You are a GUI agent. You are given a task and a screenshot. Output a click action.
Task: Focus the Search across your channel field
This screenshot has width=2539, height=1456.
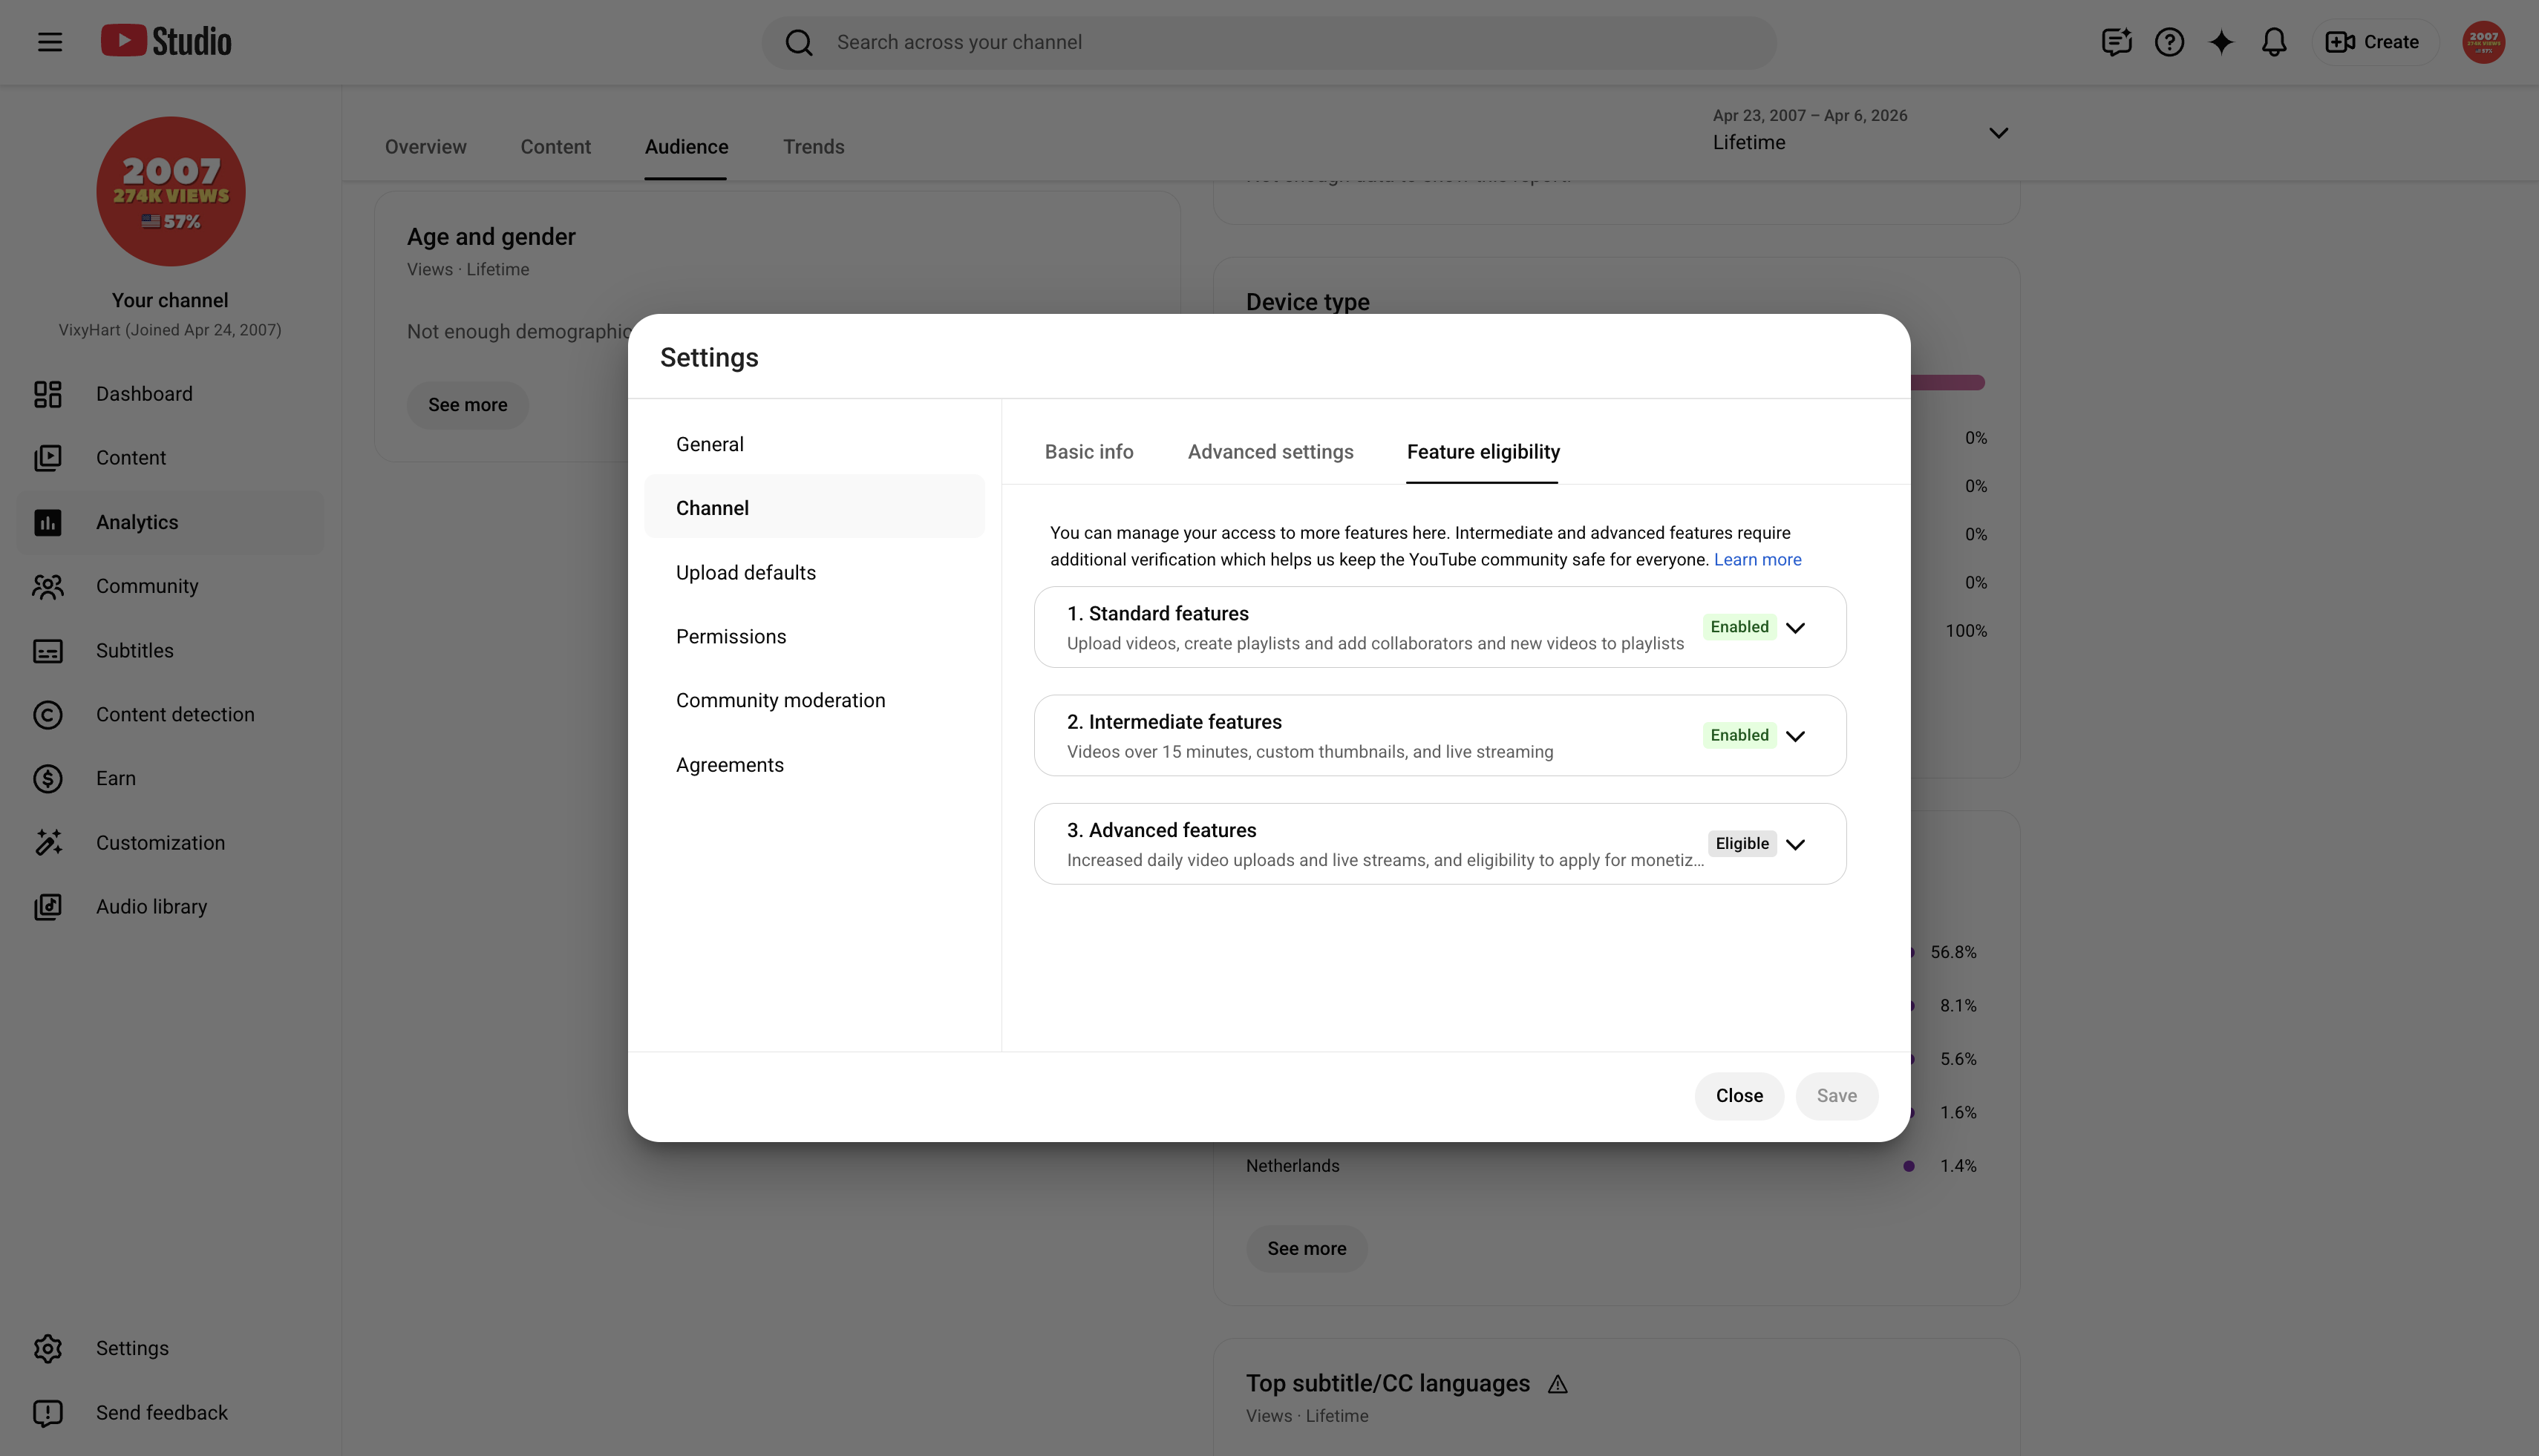(x=1269, y=42)
